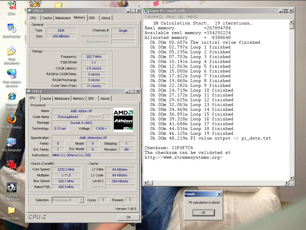Click the Channels value Single
This screenshot has width=306, height=230.
click(x=123, y=31)
